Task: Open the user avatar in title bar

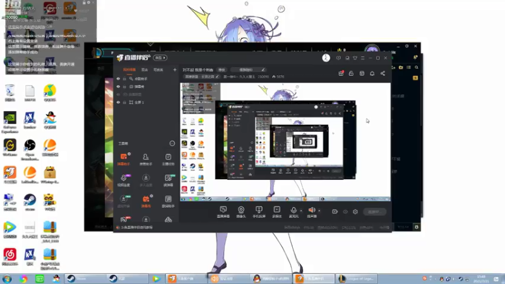Action: (326, 58)
